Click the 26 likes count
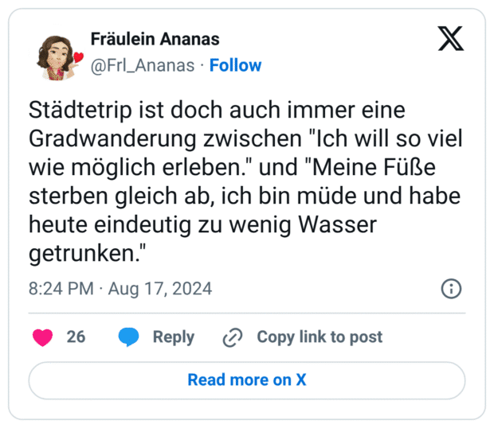Viewport: 494px width, 428px height. 76,337
